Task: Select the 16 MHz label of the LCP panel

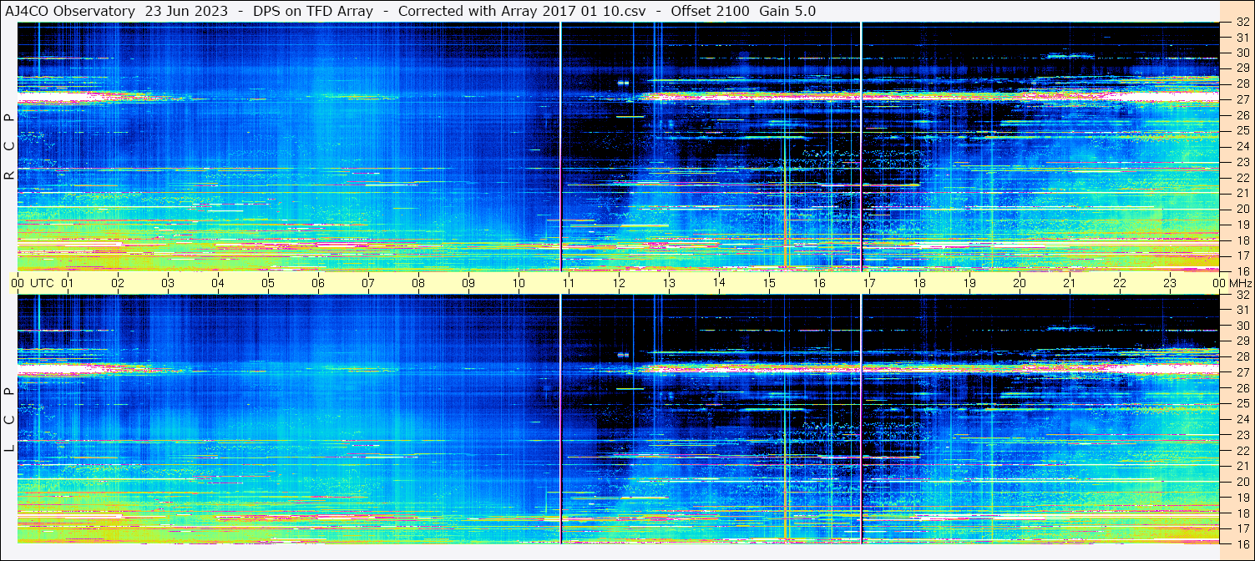Action: coord(1242,543)
